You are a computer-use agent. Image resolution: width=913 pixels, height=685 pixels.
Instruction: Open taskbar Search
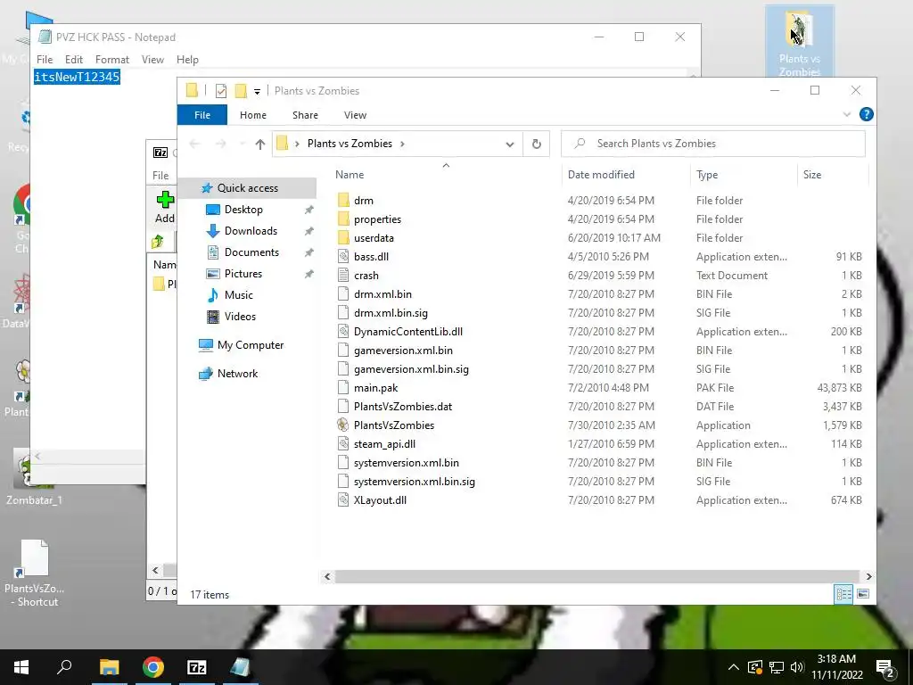(x=64, y=667)
